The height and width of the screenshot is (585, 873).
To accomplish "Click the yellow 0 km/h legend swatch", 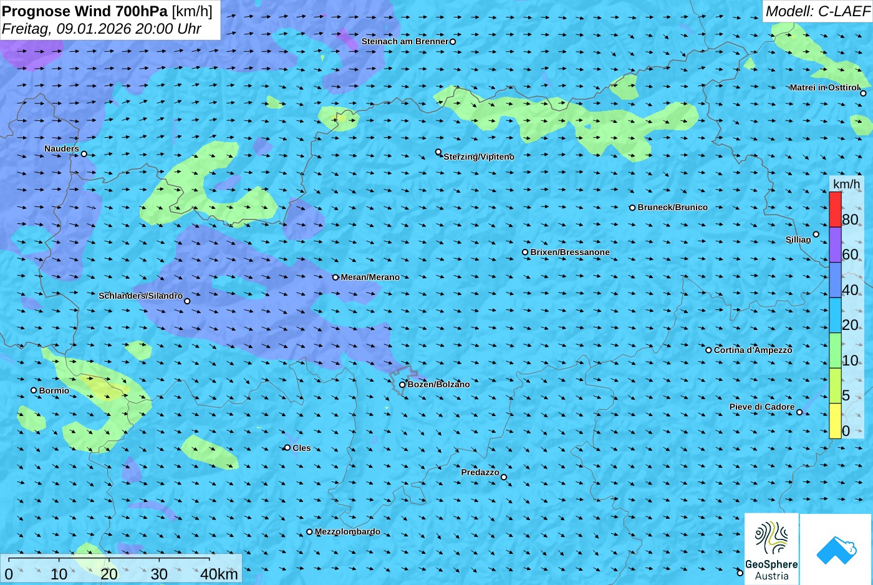I will point(835,421).
